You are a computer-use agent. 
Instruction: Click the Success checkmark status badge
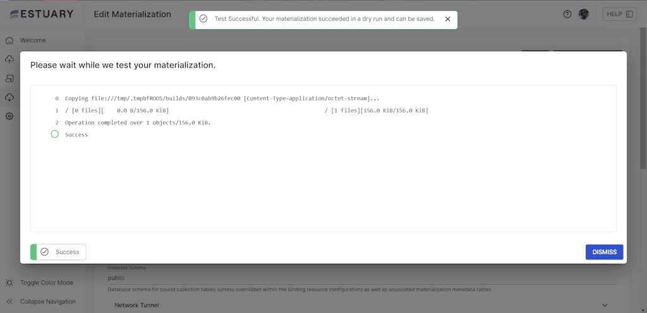click(58, 252)
